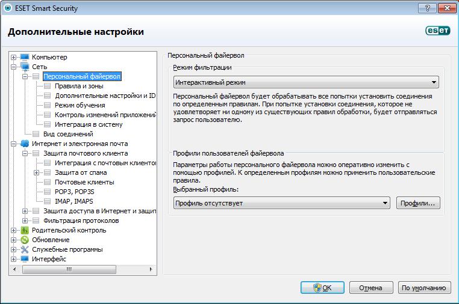Select Режим обучения tree item
This screenshot has width=459, height=304.
pos(80,105)
